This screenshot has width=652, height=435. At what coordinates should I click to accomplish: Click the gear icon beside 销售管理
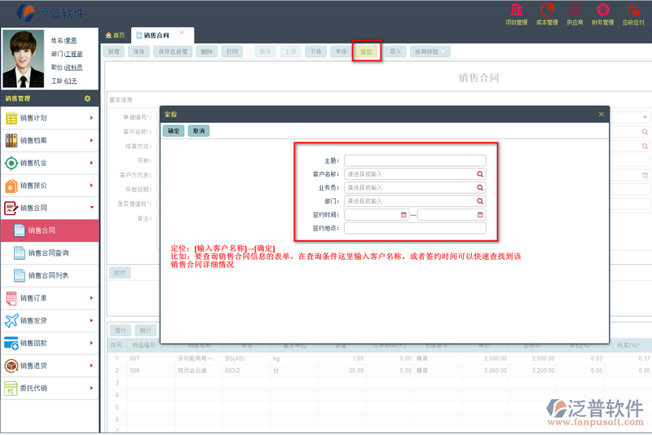coord(87,99)
